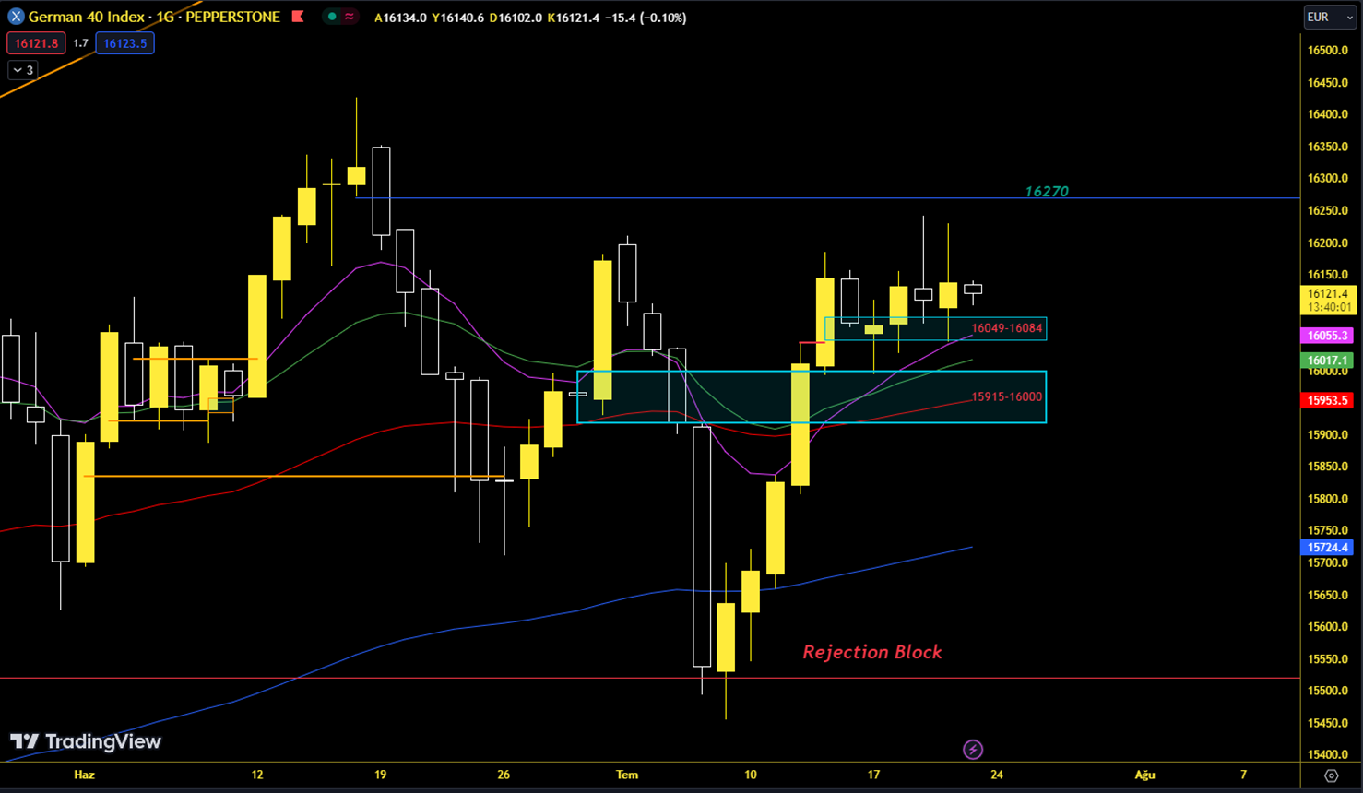
Task: Click the K16121.4 closing value
Action: tap(573, 18)
